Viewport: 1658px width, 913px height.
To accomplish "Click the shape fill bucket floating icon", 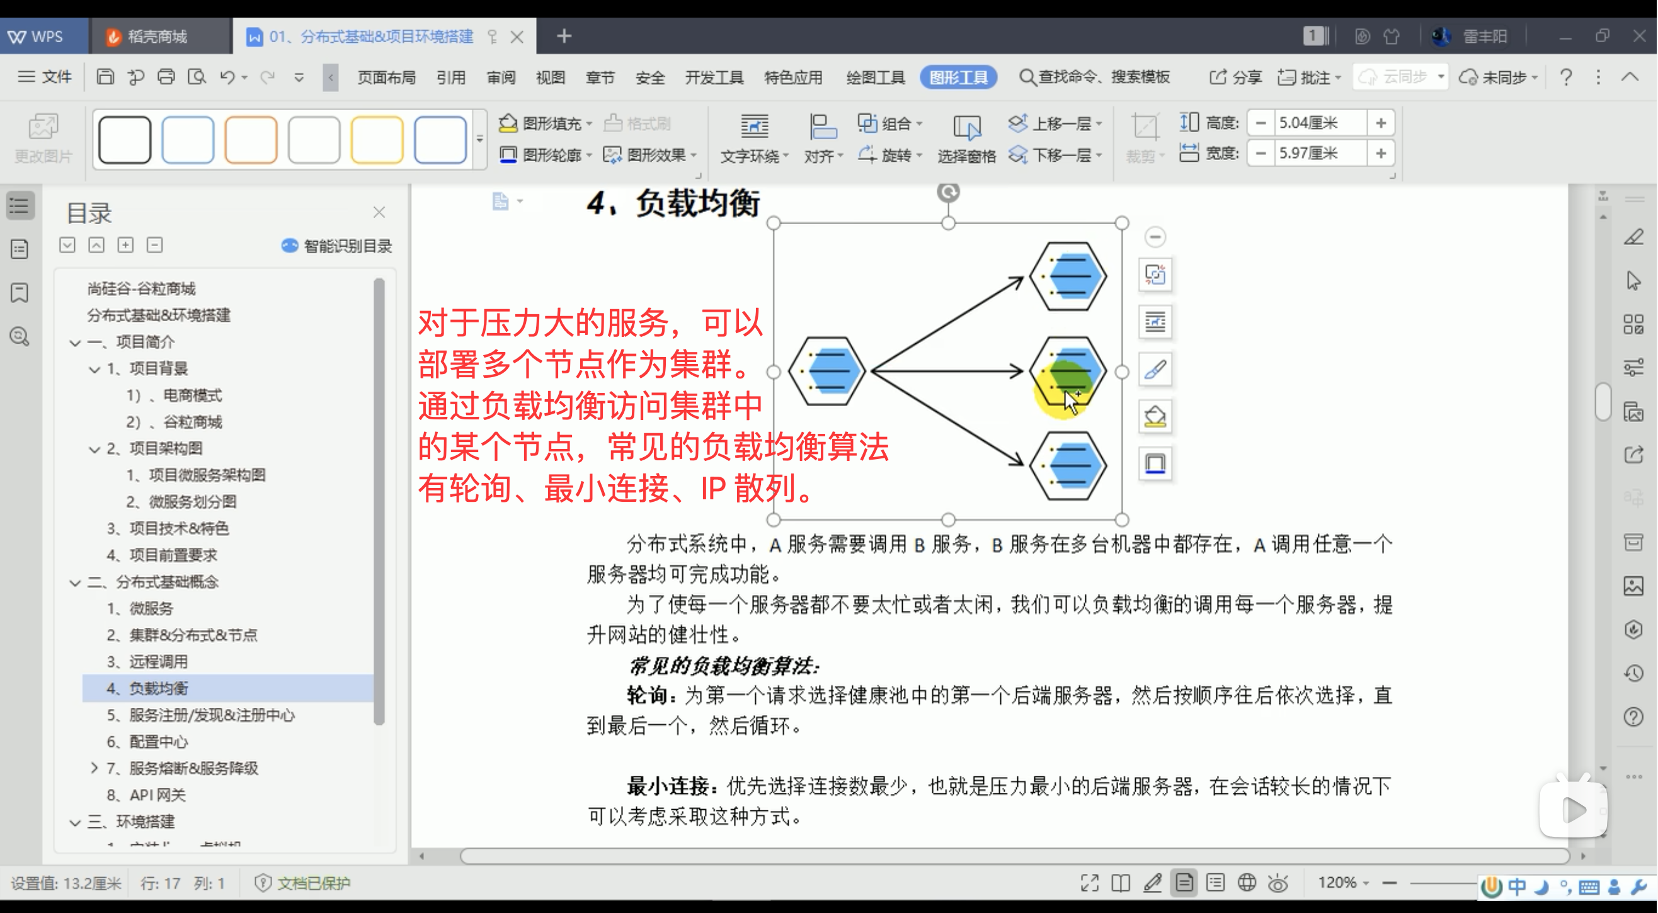I will coord(1155,416).
